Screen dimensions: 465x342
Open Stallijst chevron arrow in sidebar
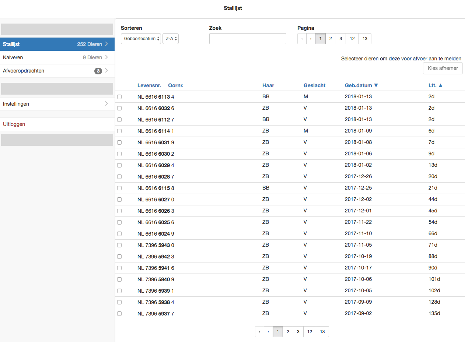click(x=106, y=44)
